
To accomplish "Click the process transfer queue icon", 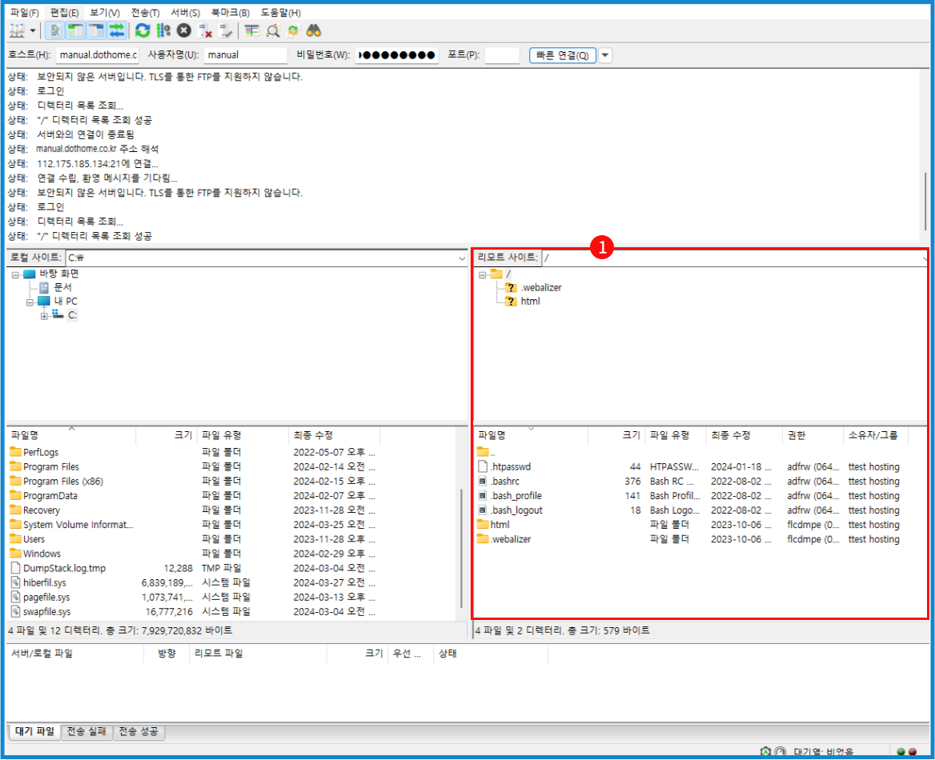I will [x=163, y=30].
